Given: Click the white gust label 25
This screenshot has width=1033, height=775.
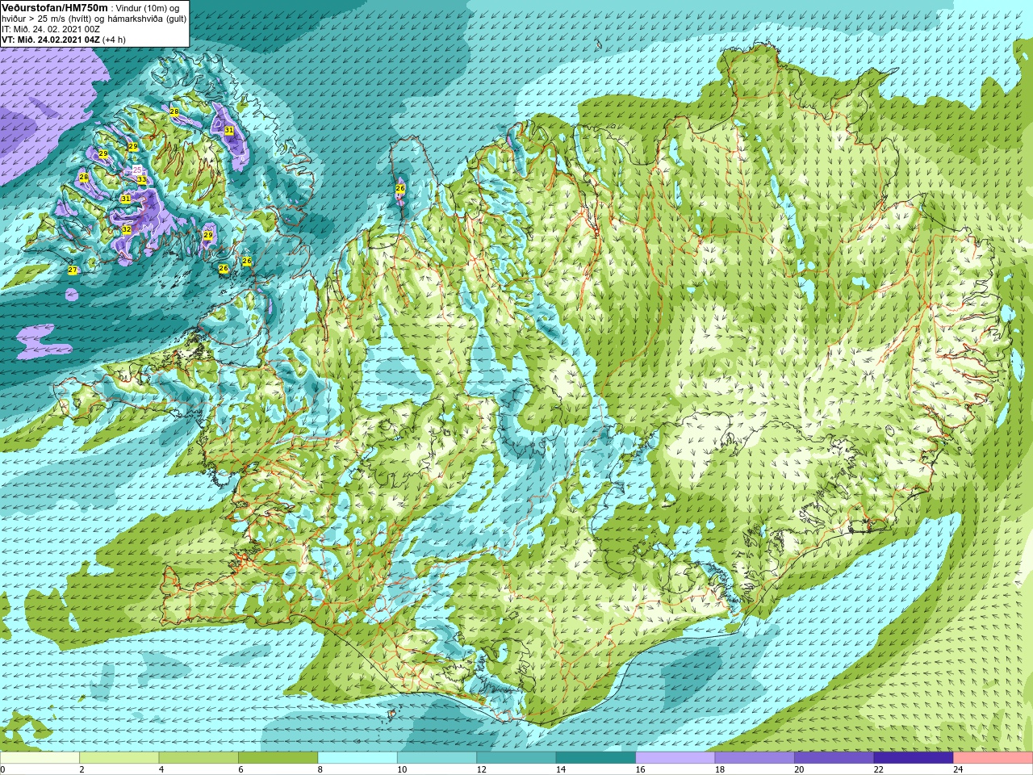Looking at the screenshot, I should tap(137, 170).
